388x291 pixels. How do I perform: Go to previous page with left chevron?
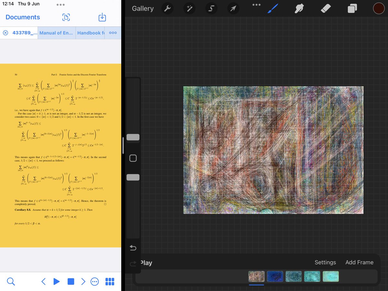tap(43, 282)
